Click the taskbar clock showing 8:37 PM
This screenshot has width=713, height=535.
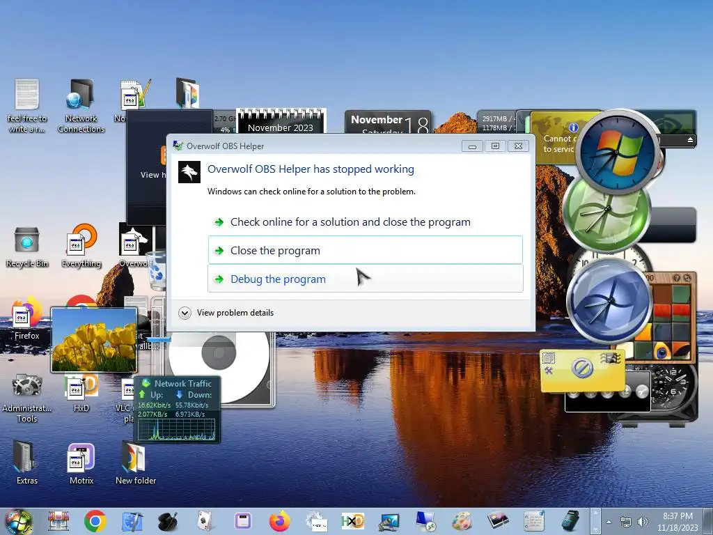[677, 522]
